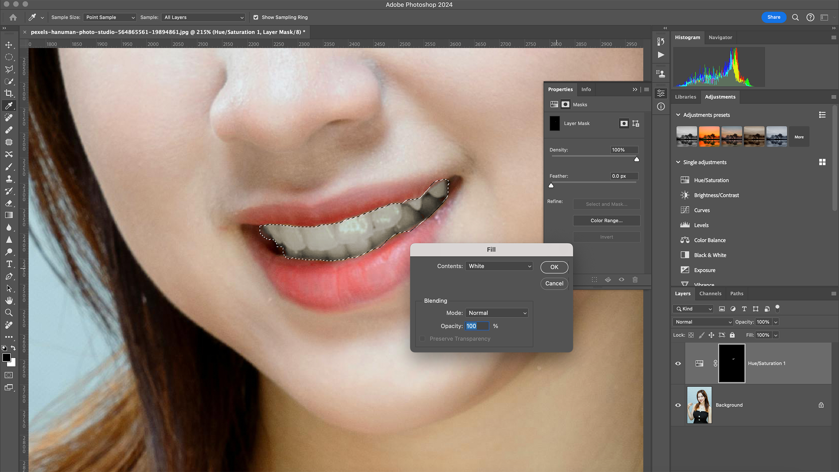Select the Horizontal Type tool
This screenshot has height=472, width=839.
pos(9,264)
